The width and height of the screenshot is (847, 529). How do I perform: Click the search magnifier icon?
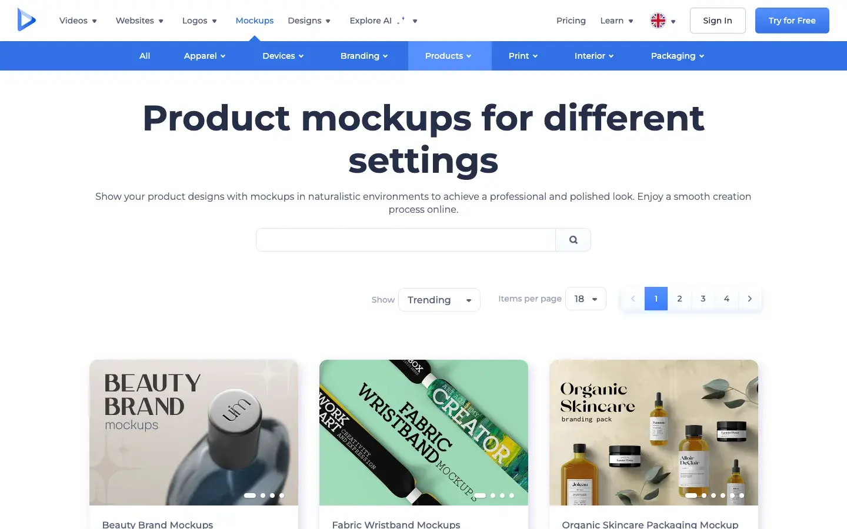tap(573, 240)
